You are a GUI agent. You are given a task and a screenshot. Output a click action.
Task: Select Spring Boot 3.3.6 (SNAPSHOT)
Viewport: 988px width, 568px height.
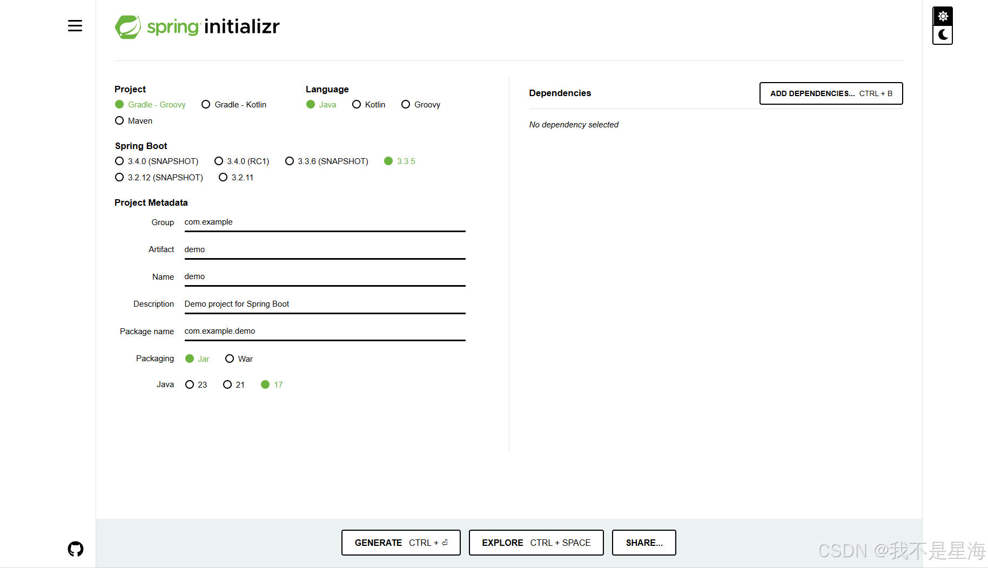[x=327, y=161]
